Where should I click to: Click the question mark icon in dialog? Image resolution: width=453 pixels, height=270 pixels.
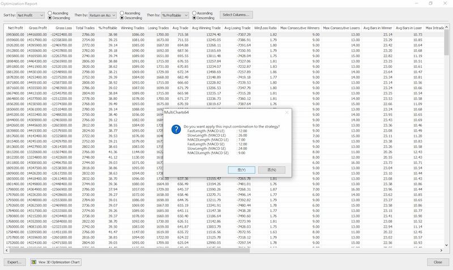[176, 129]
